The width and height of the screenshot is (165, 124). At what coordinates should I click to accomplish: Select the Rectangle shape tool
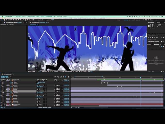point(16,20)
